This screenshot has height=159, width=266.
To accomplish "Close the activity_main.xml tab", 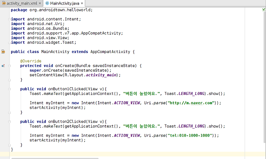I will click(x=40, y=3).
